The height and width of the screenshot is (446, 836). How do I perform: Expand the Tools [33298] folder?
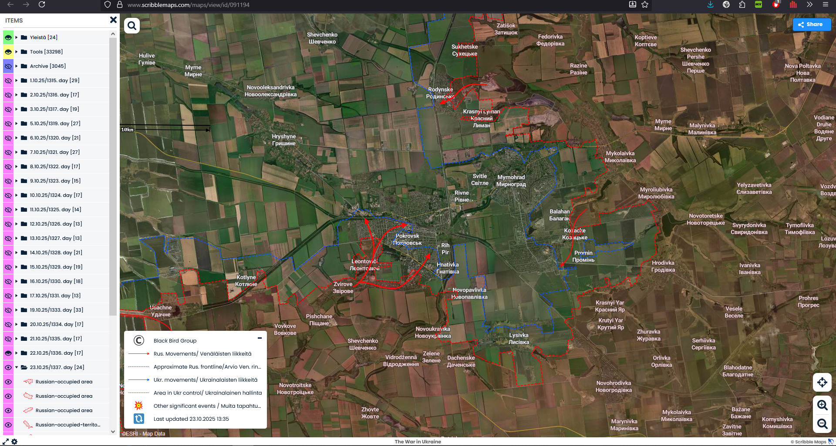[17, 52]
